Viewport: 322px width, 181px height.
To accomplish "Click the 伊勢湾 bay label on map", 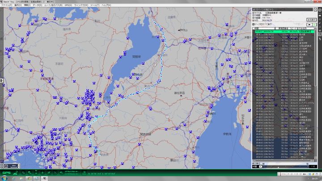I will pyautogui.click(x=227, y=134).
